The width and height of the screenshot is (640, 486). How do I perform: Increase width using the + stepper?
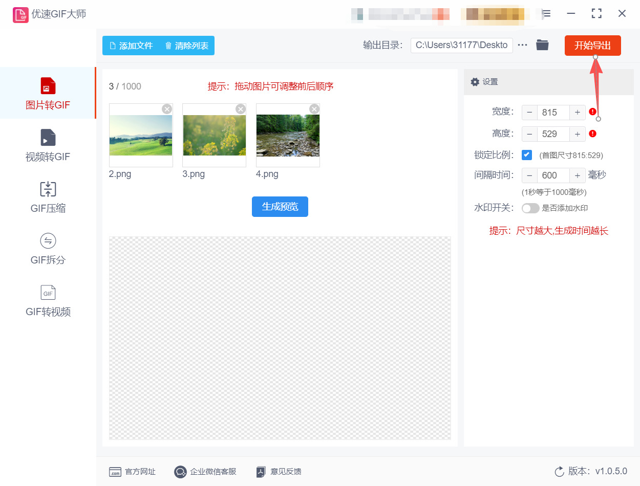[x=578, y=112]
